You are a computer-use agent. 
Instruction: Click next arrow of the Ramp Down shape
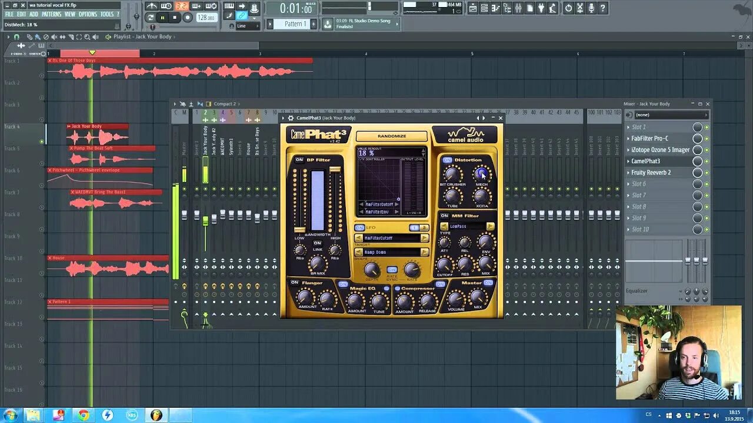point(424,252)
